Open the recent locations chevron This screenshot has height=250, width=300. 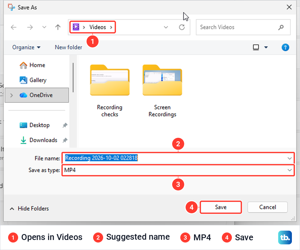click(x=44, y=27)
